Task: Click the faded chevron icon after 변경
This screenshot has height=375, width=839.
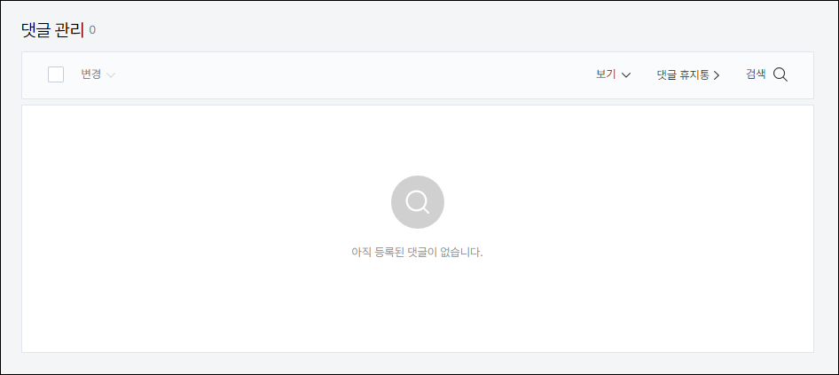Action: (x=110, y=75)
